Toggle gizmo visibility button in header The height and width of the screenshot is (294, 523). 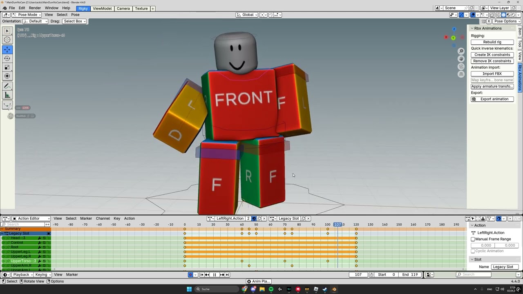click(x=462, y=15)
